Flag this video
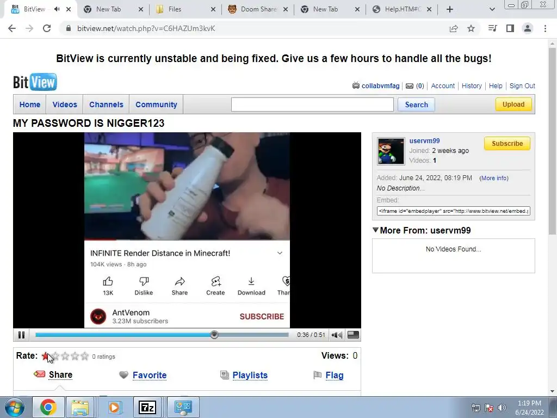 [x=335, y=375]
